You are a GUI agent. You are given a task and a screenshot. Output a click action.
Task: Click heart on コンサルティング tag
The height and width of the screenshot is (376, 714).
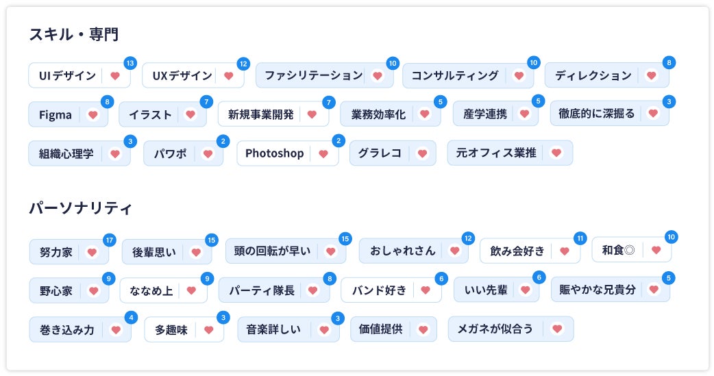(x=519, y=76)
